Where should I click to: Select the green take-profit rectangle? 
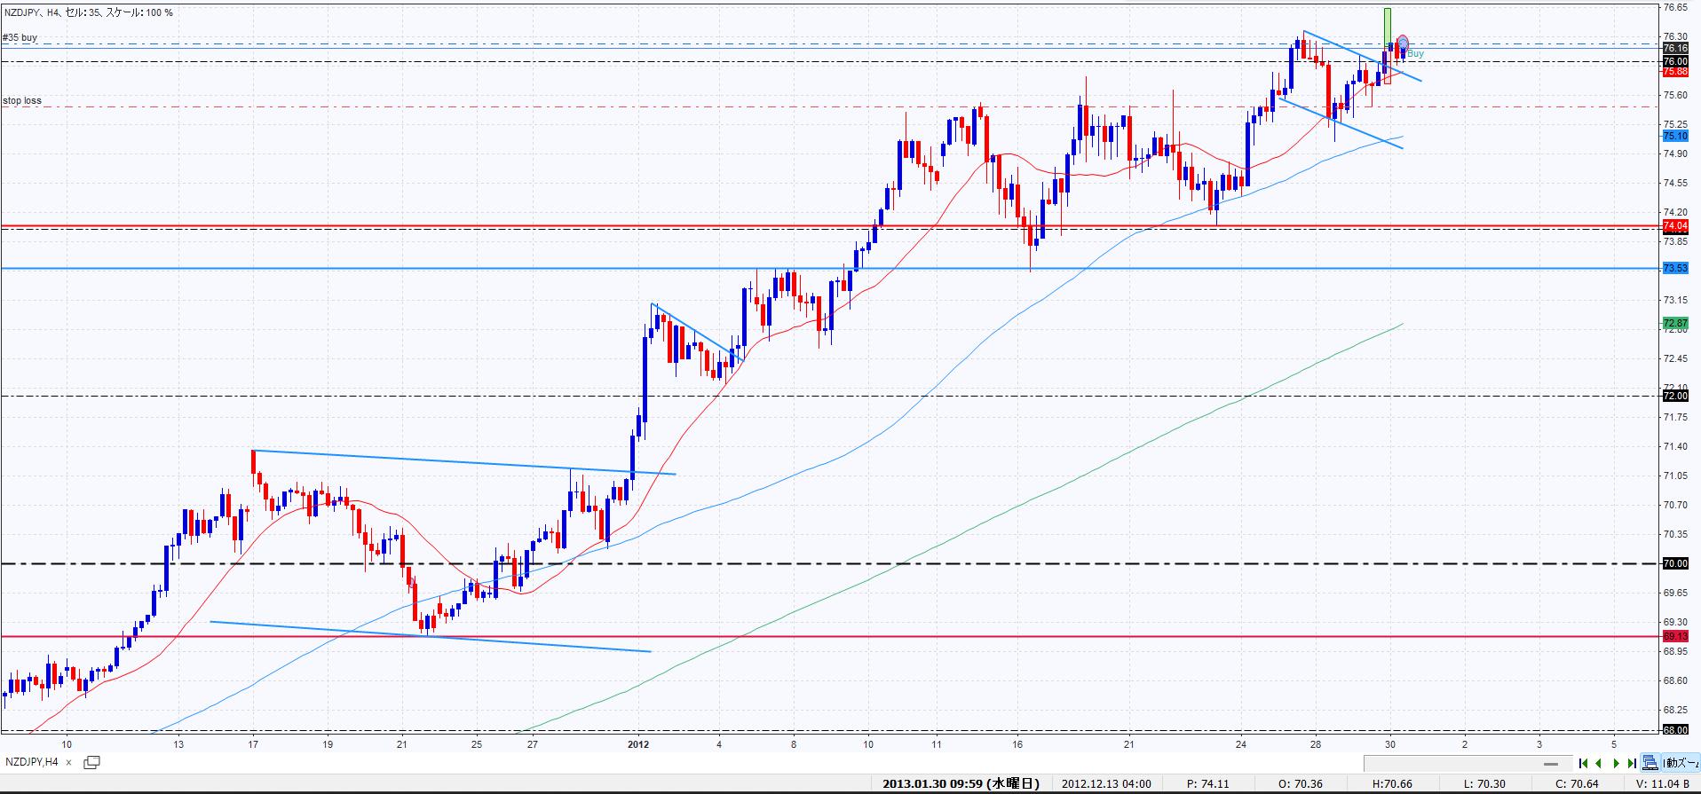[x=1387, y=25]
